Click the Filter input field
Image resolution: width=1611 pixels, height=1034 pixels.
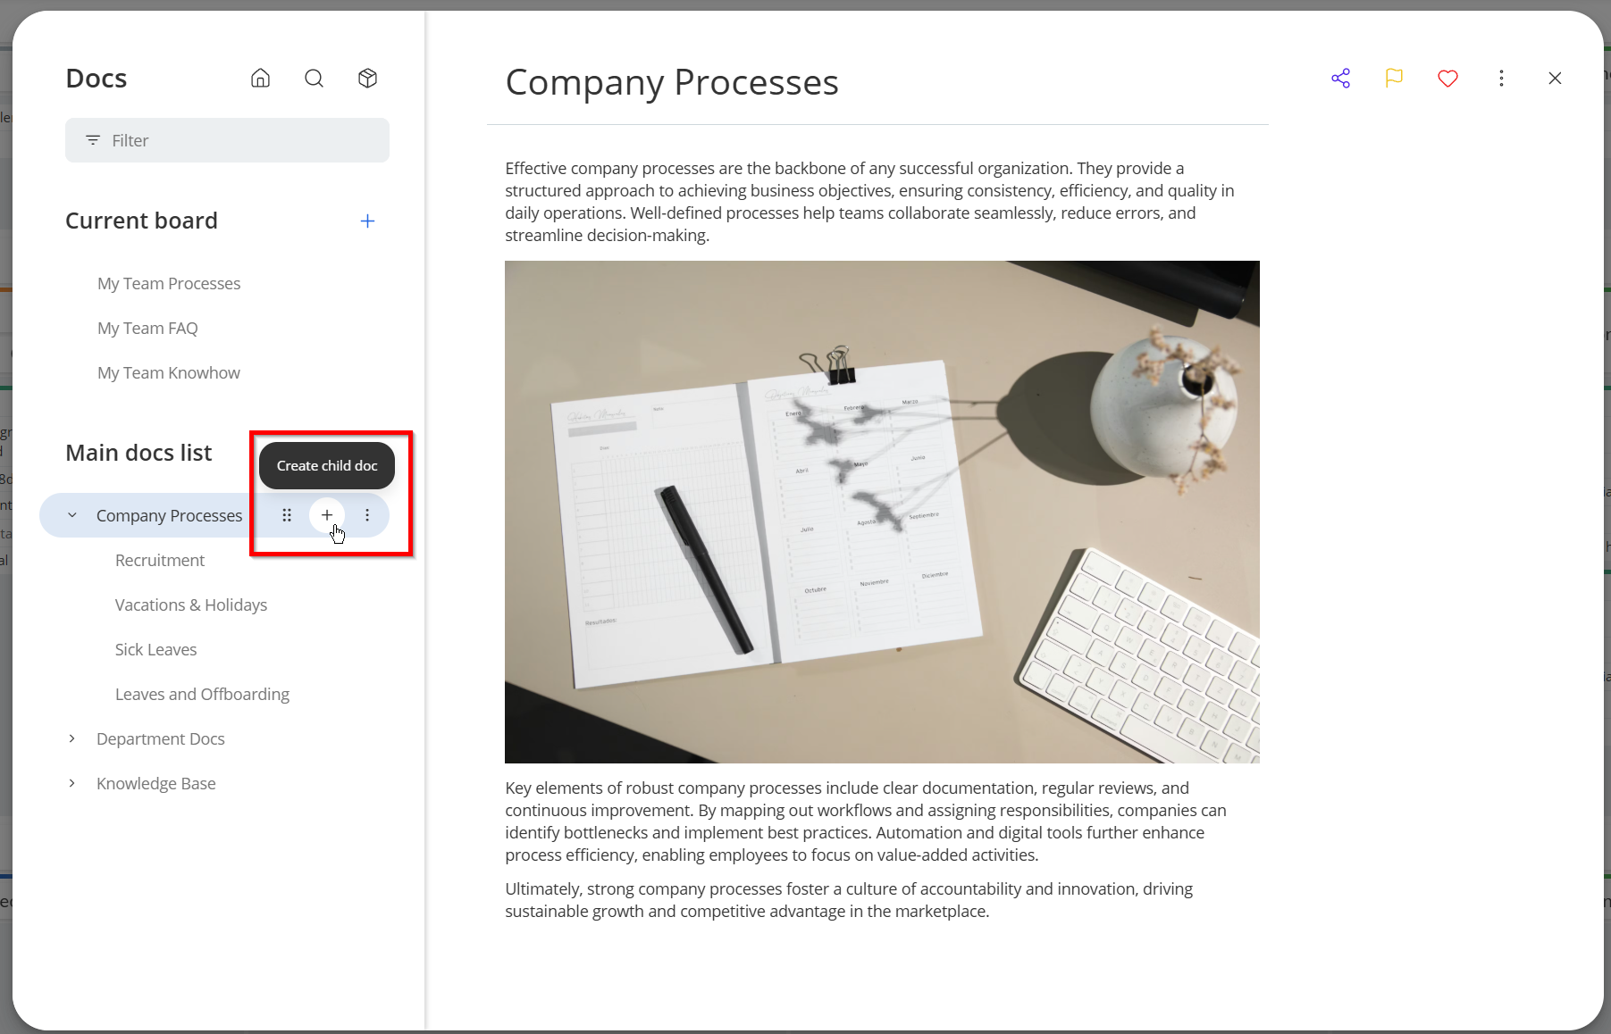click(227, 140)
